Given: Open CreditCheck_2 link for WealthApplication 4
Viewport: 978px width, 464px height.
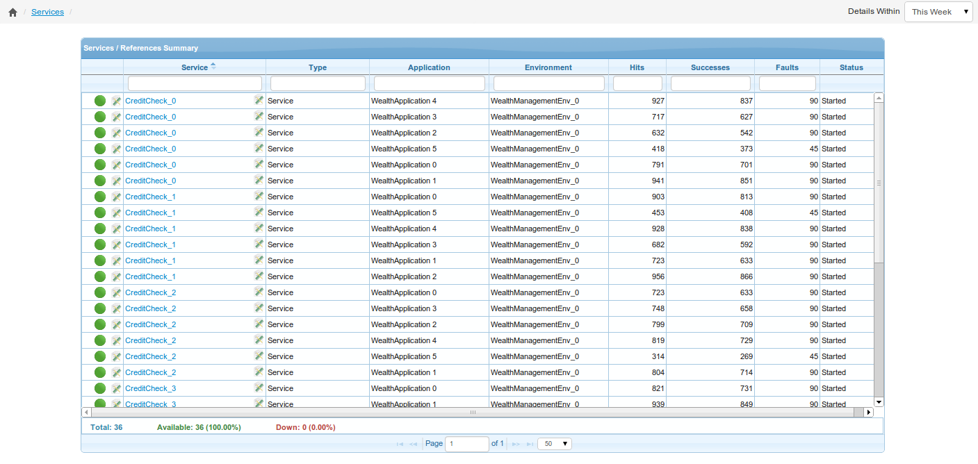Looking at the screenshot, I should (x=150, y=340).
